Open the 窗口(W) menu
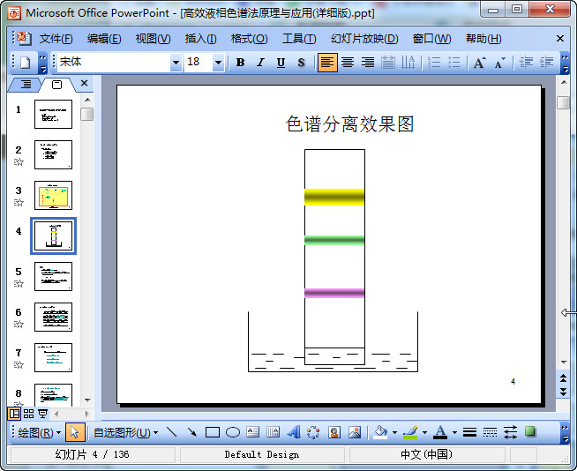 431,38
